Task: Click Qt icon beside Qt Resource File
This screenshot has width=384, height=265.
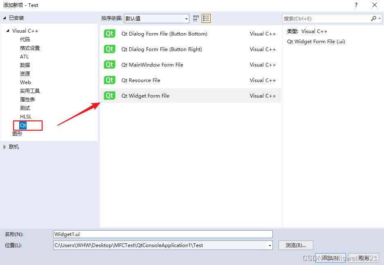Action: point(110,80)
